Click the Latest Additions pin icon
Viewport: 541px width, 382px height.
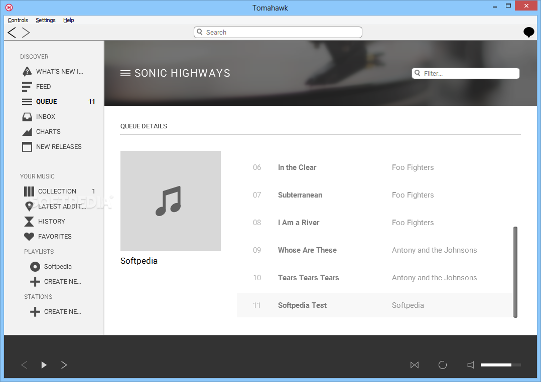(x=29, y=206)
